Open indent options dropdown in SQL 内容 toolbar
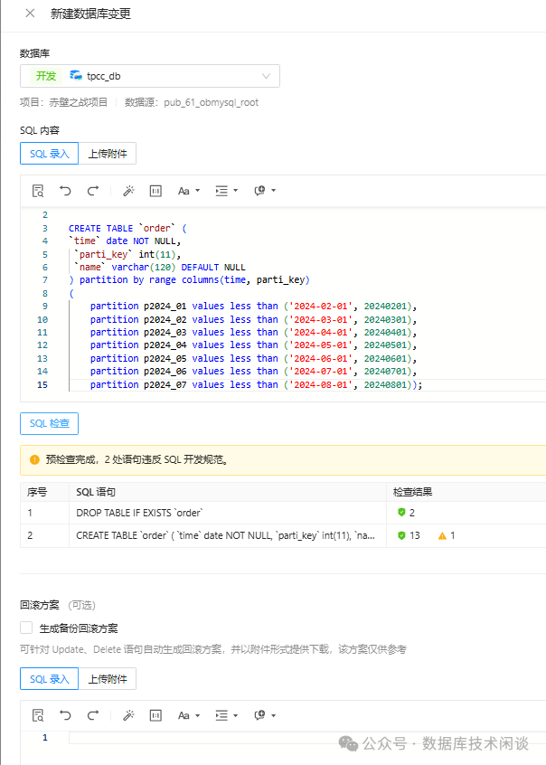Viewport: 546px width, 765px height. coord(226,191)
